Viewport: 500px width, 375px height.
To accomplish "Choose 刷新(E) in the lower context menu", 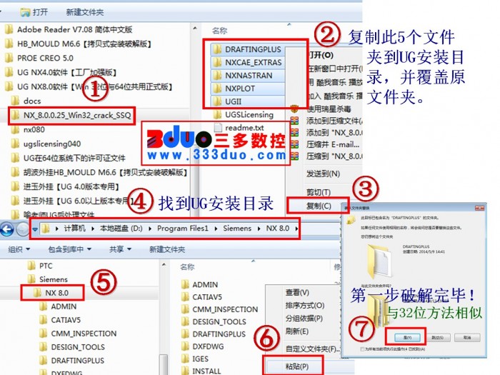I will (297, 331).
